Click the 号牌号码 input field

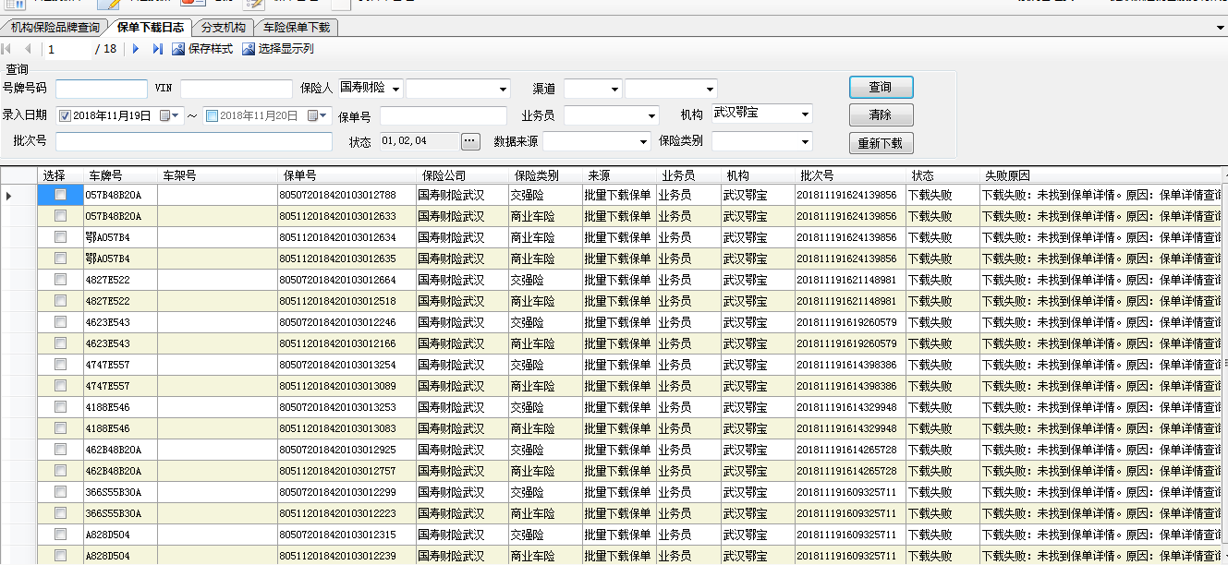(102, 90)
